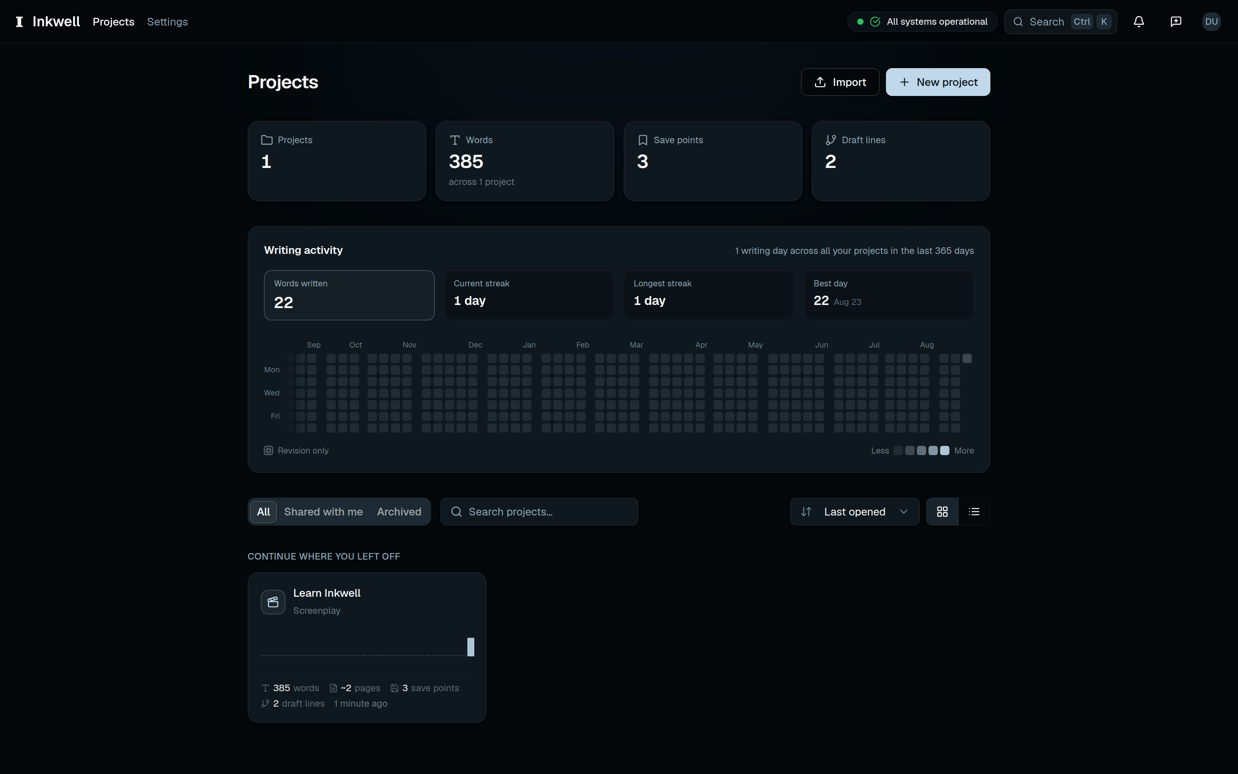Click the 'Screenplay' project type label
1238x774 pixels.
pos(317,611)
